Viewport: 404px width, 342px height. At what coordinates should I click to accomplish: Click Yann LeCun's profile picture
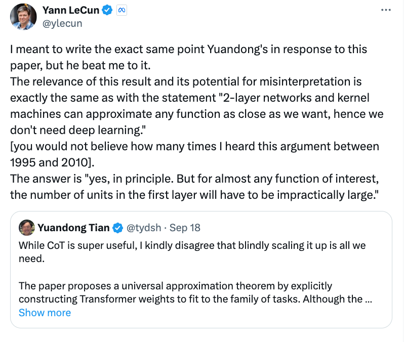[23, 17]
